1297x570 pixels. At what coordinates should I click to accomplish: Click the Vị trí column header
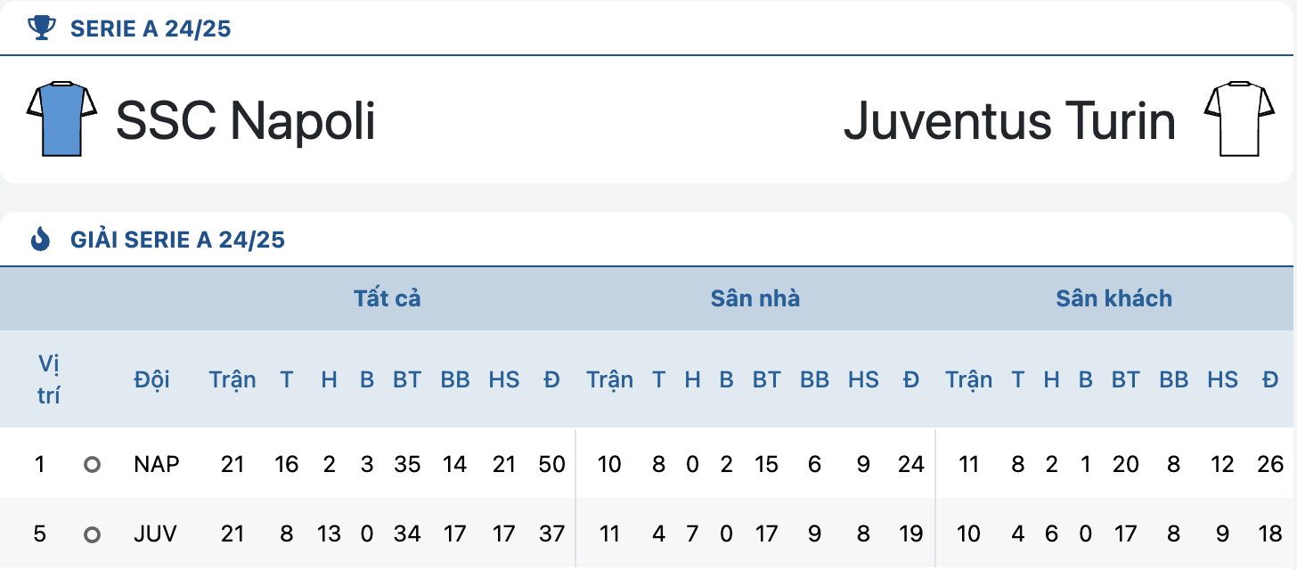point(49,379)
